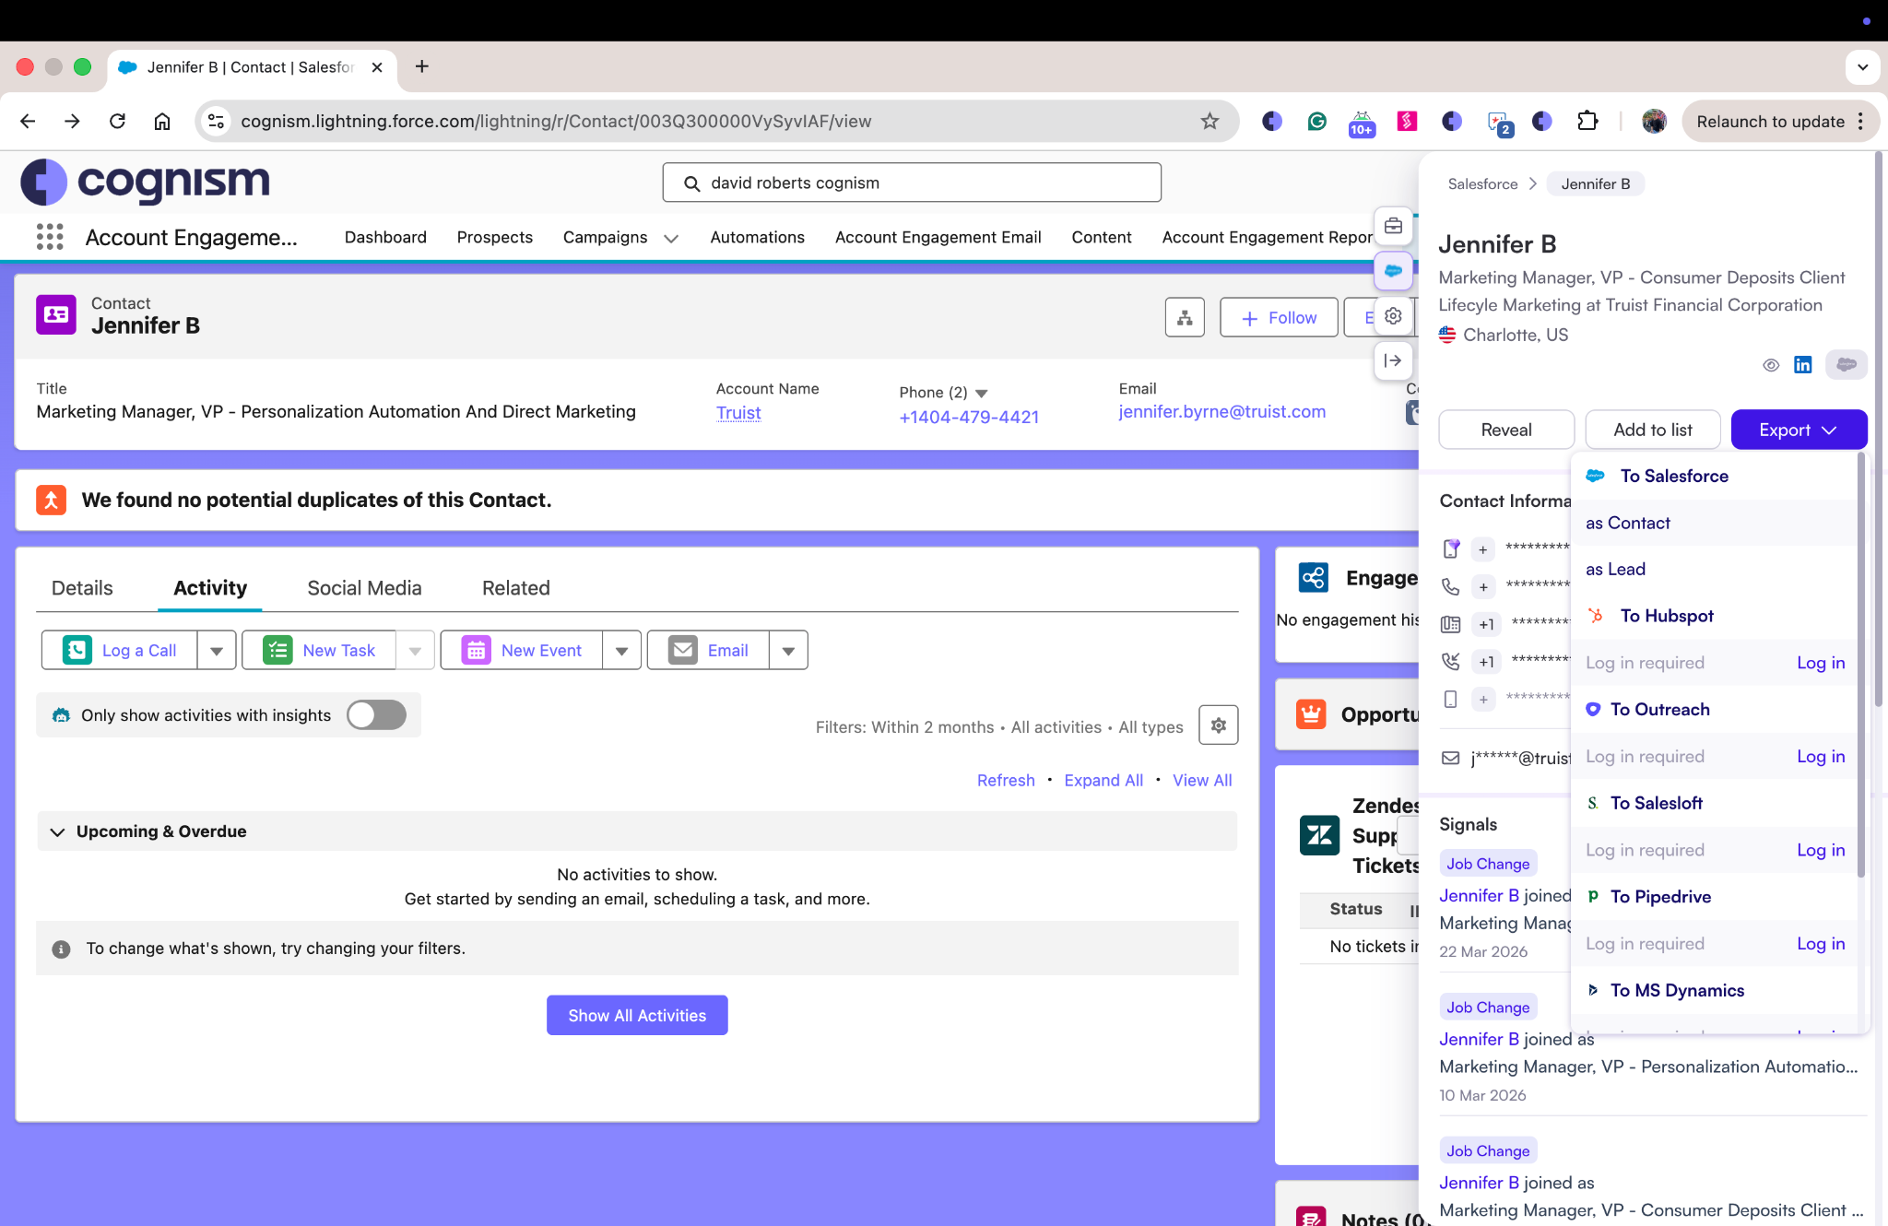Viewport: 1888px width, 1226px height.
Task: Open the App Launcher dots grid
Action: (50, 237)
